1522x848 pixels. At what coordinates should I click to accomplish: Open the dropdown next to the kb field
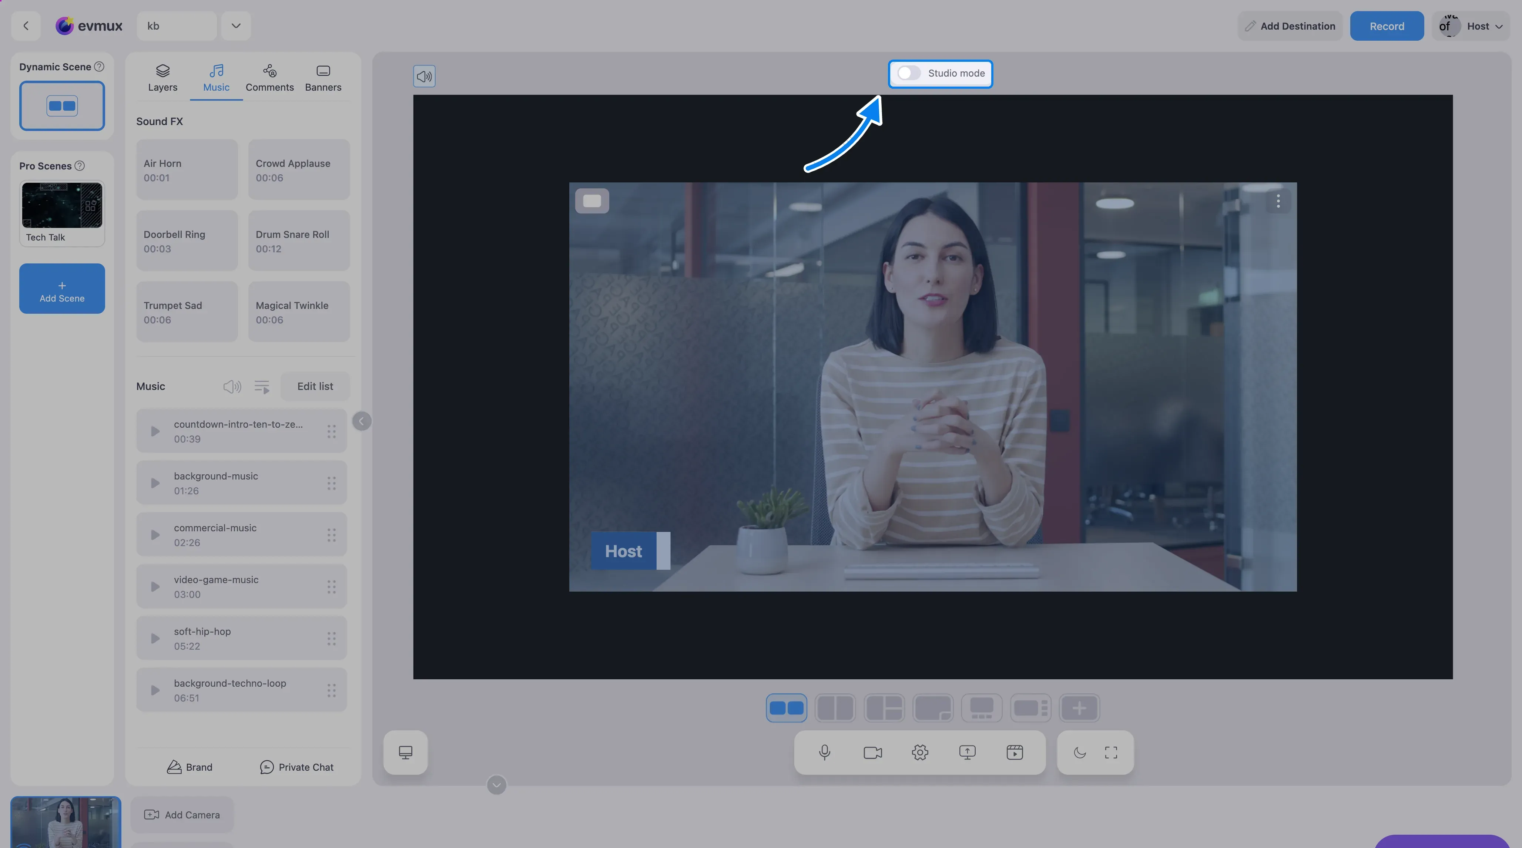pyautogui.click(x=236, y=26)
